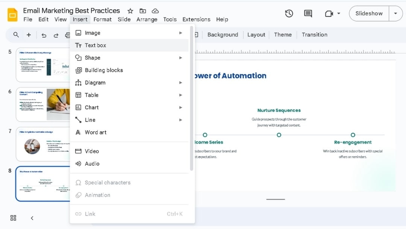Click the Slideshow button

click(369, 14)
